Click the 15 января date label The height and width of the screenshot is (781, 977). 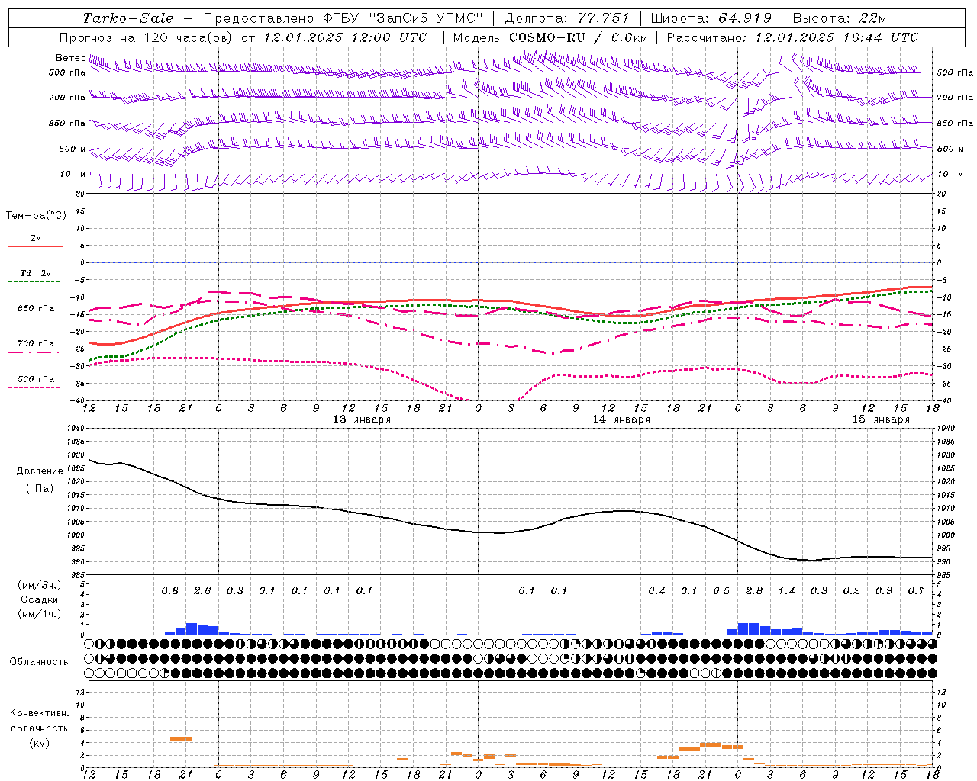pos(881,419)
